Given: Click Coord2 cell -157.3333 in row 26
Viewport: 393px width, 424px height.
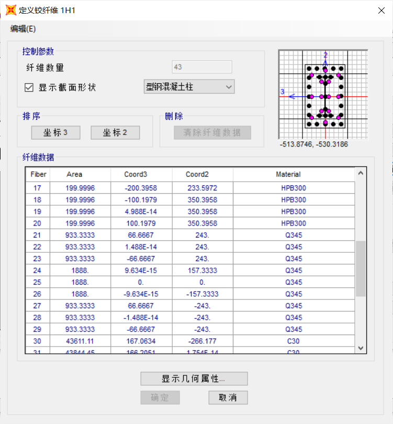Looking at the screenshot, I should (203, 294).
